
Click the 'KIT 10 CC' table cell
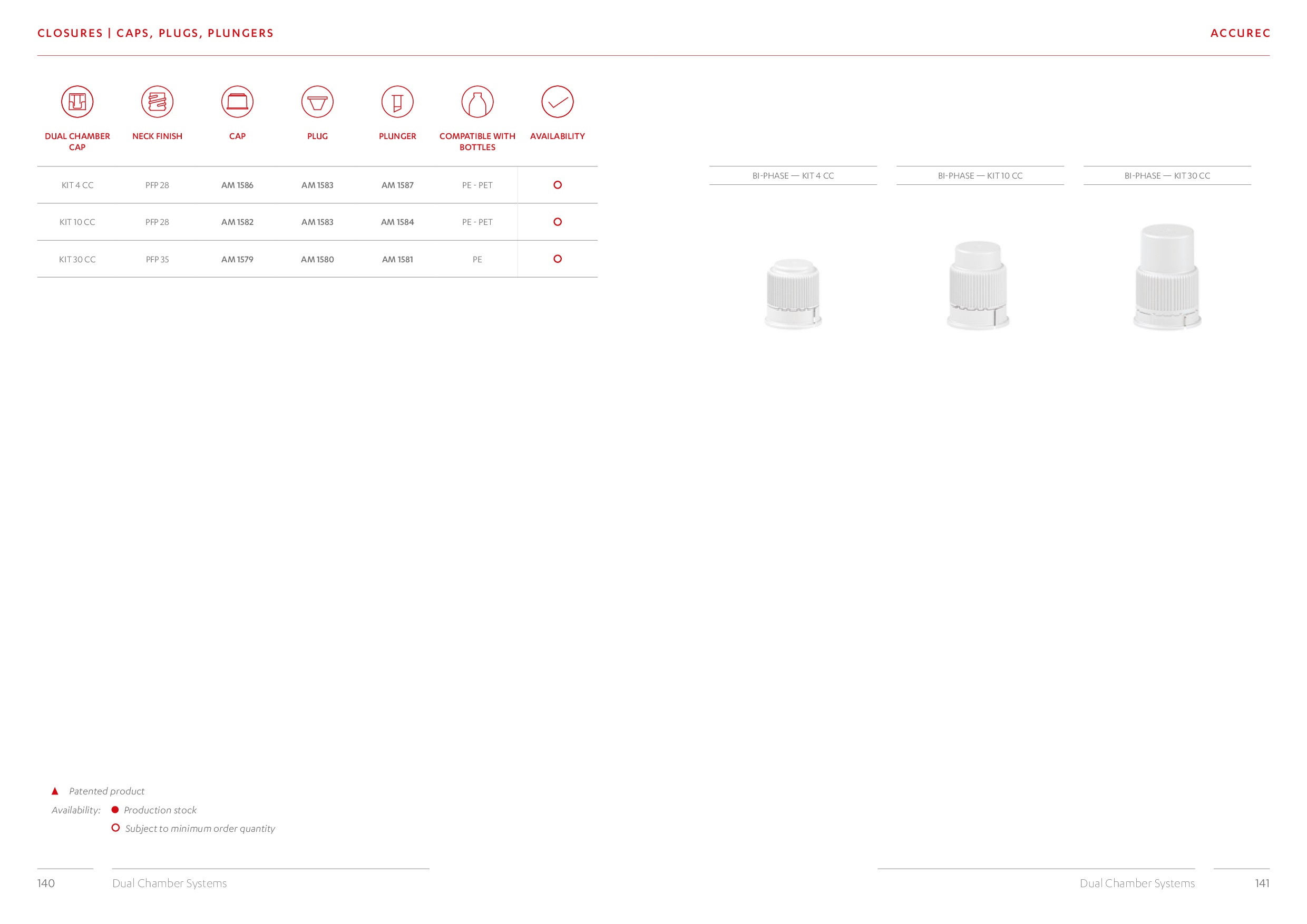coord(77,222)
